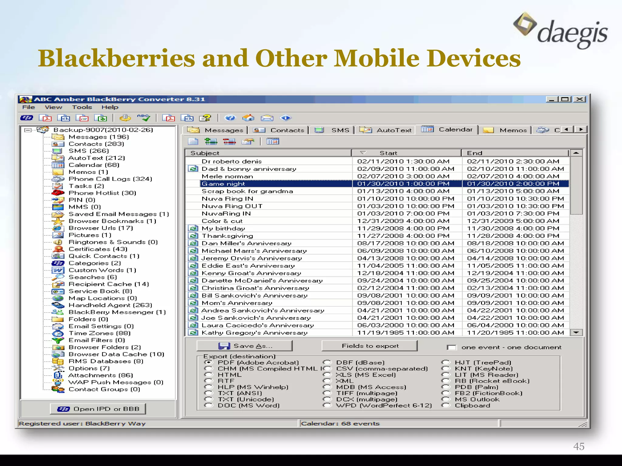Select 'Mom's Anniversary' event row
Screen dimensions: 622x466
tap(377, 303)
